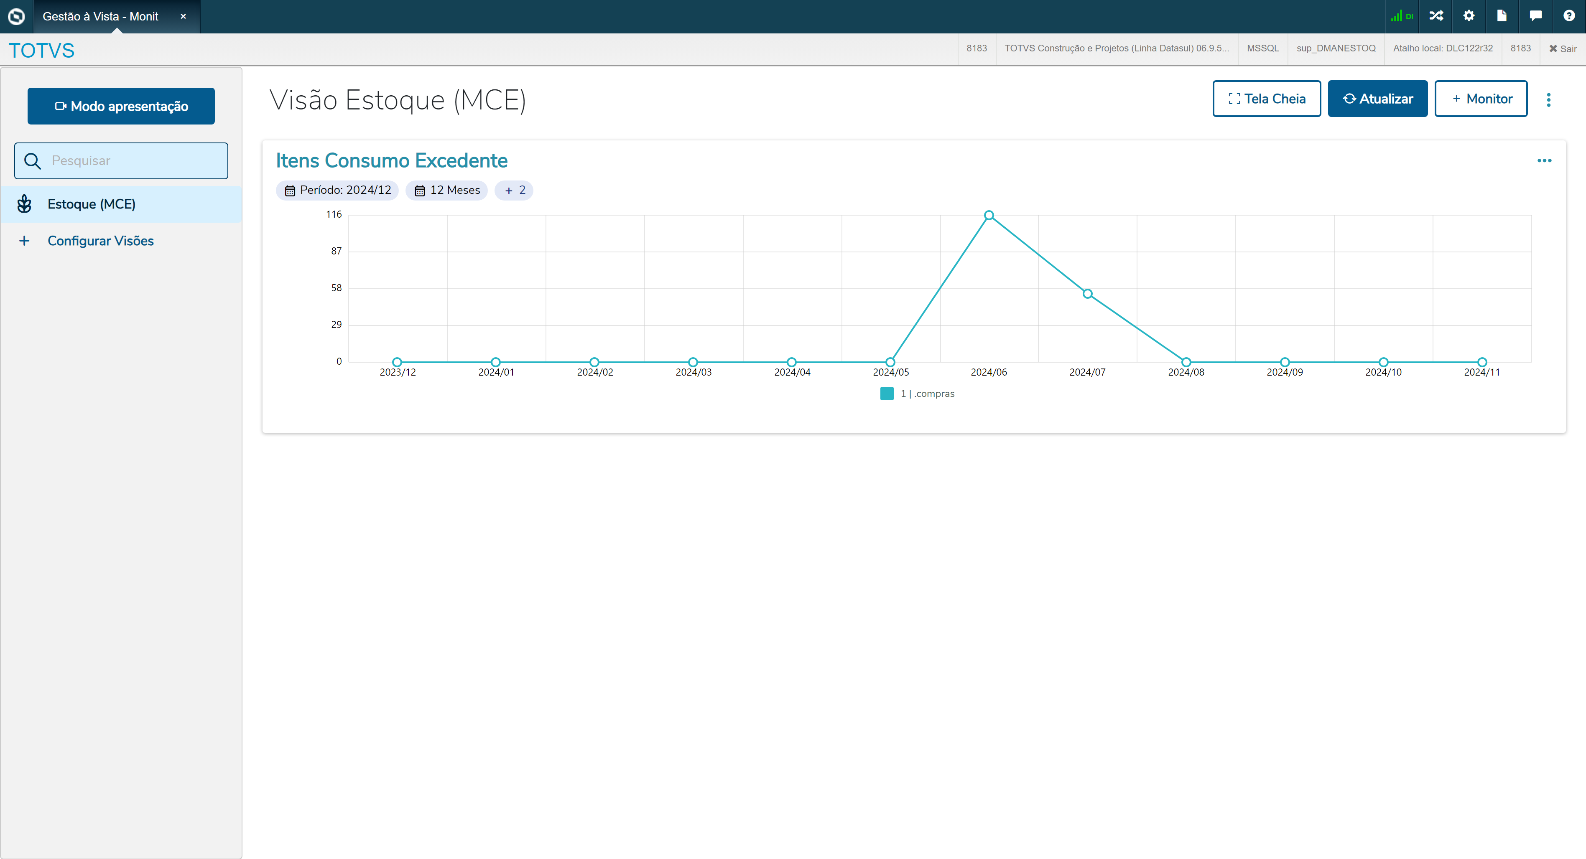The image size is (1586, 859).
Task: Enable Modo apresentação
Action: tap(121, 106)
